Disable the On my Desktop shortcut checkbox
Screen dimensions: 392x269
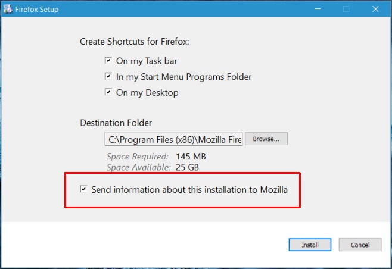pyautogui.click(x=108, y=92)
